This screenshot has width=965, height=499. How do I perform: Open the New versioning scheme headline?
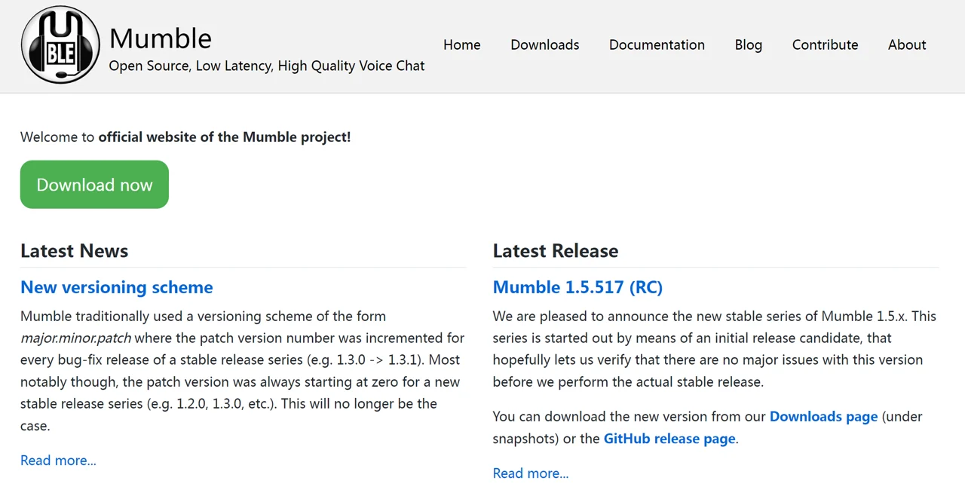click(x=117, y=287)
